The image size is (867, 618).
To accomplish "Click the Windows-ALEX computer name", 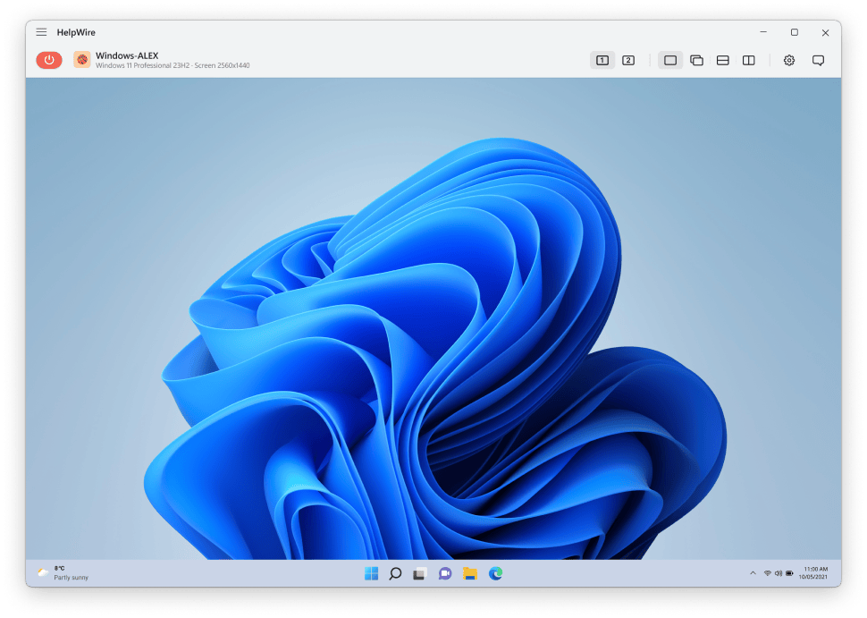I will pos(127,55).
